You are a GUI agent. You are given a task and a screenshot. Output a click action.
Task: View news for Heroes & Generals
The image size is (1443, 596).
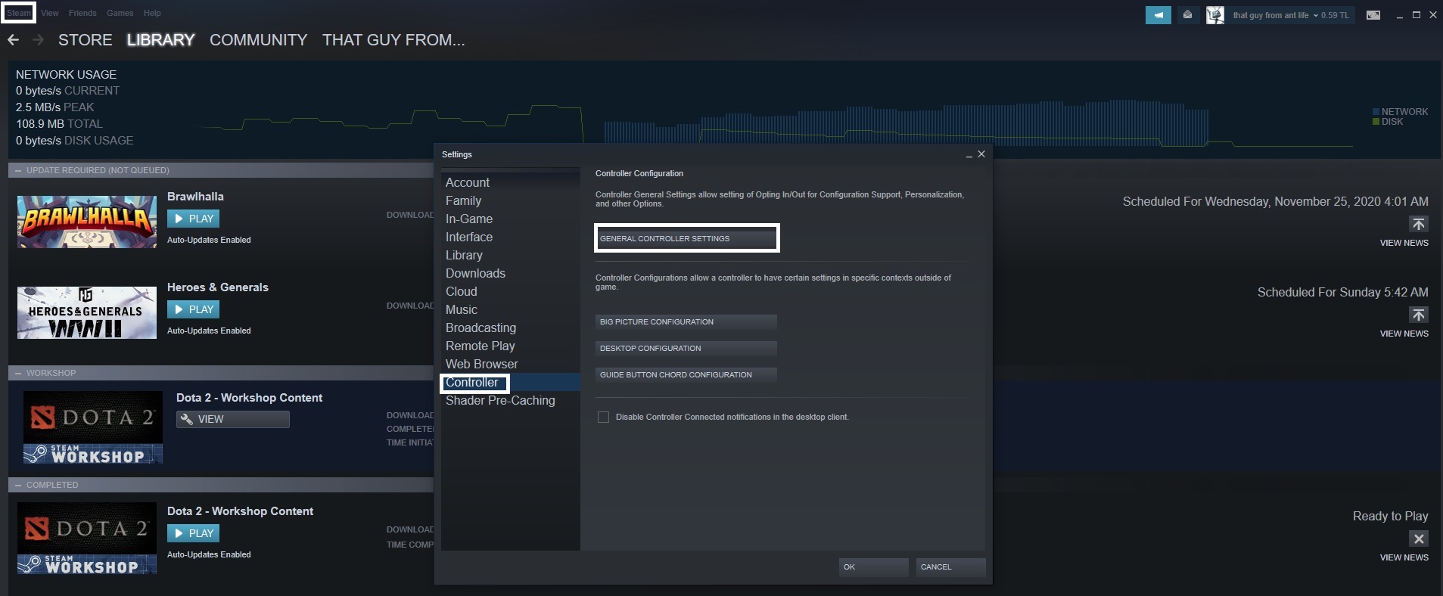1404,334
